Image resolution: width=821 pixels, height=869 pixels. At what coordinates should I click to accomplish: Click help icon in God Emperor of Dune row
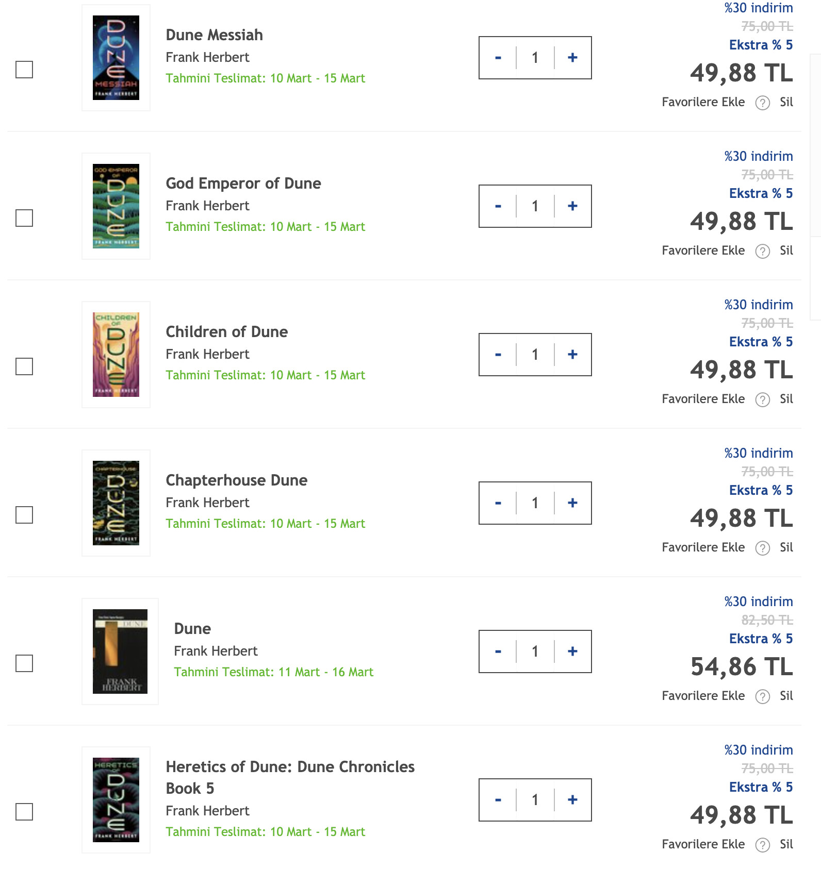pyautogui.click(x=762, y=251)
